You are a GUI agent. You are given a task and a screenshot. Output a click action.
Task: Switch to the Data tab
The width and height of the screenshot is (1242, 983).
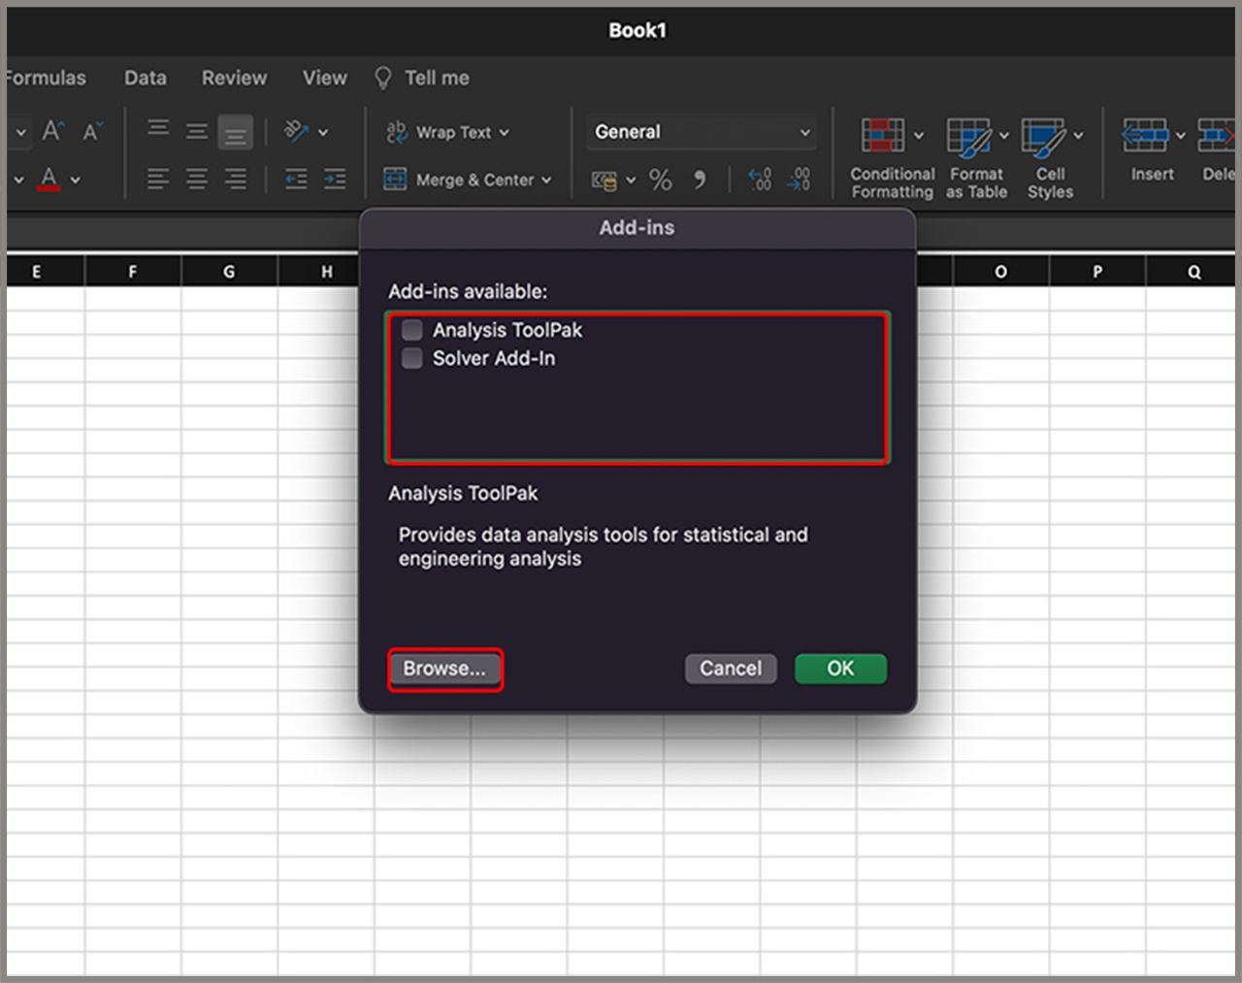(146, 78)
